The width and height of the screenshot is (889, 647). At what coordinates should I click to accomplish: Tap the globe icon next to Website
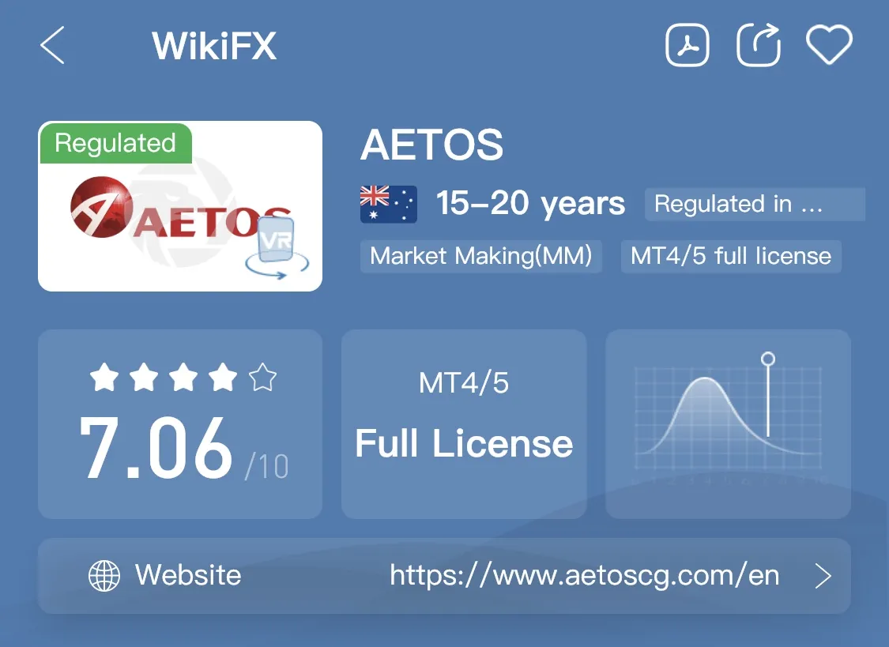[104, 576]
